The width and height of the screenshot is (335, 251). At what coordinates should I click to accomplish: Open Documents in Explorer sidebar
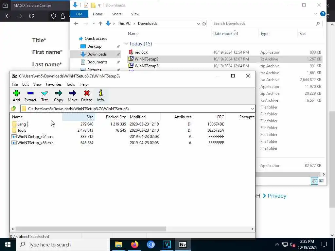coord(97,62)
